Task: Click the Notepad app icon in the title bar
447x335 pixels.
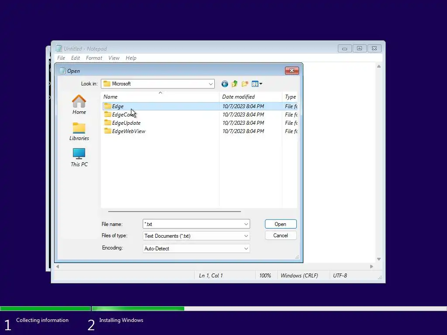Action: (59, 48)
